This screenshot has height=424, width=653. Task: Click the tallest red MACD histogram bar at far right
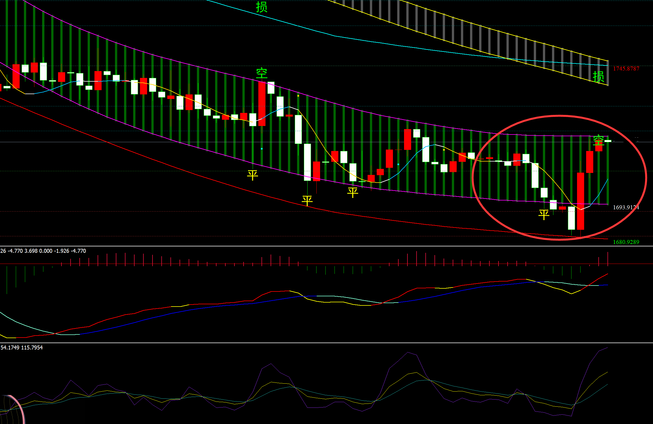click(608, 258)
